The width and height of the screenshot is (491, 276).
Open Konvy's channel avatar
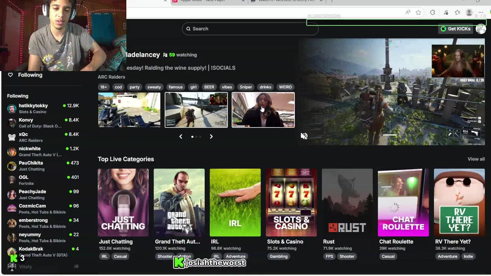pyautogui.click(x=12, y=123)
